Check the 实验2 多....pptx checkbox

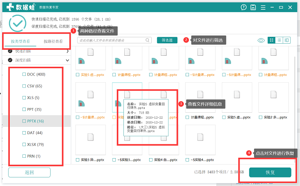[261, 117]
